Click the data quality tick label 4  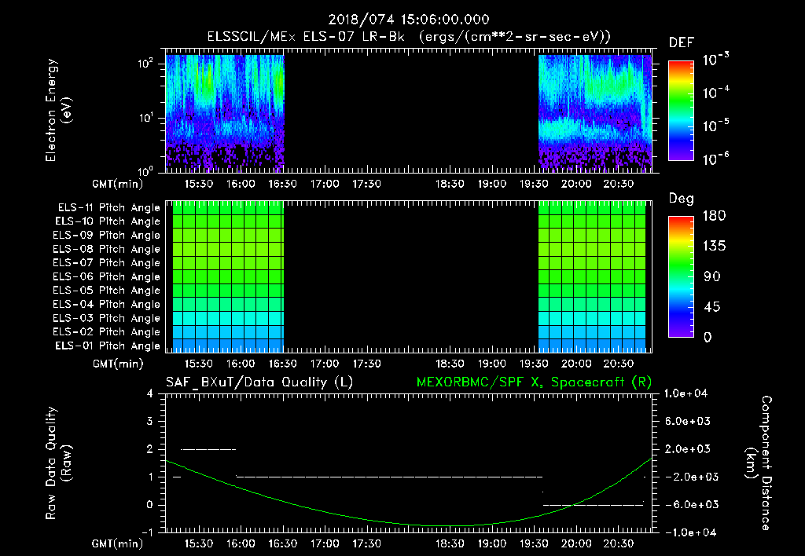(149, 394)
